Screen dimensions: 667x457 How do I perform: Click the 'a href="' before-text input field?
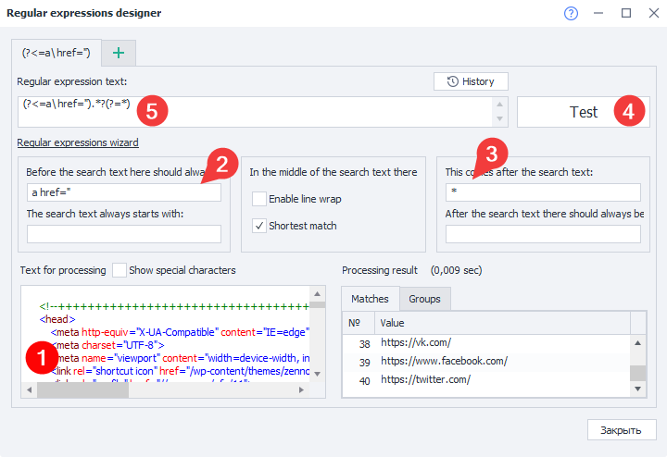tap(123, 192)
